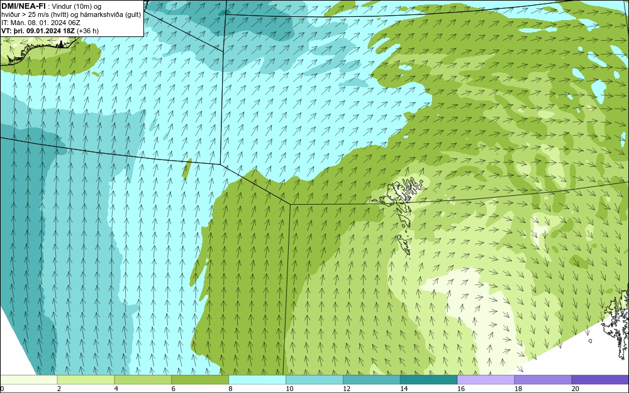Click the 4–6 m/s green legend swatch
Screen dimensions: 629x393
[143, 379]
